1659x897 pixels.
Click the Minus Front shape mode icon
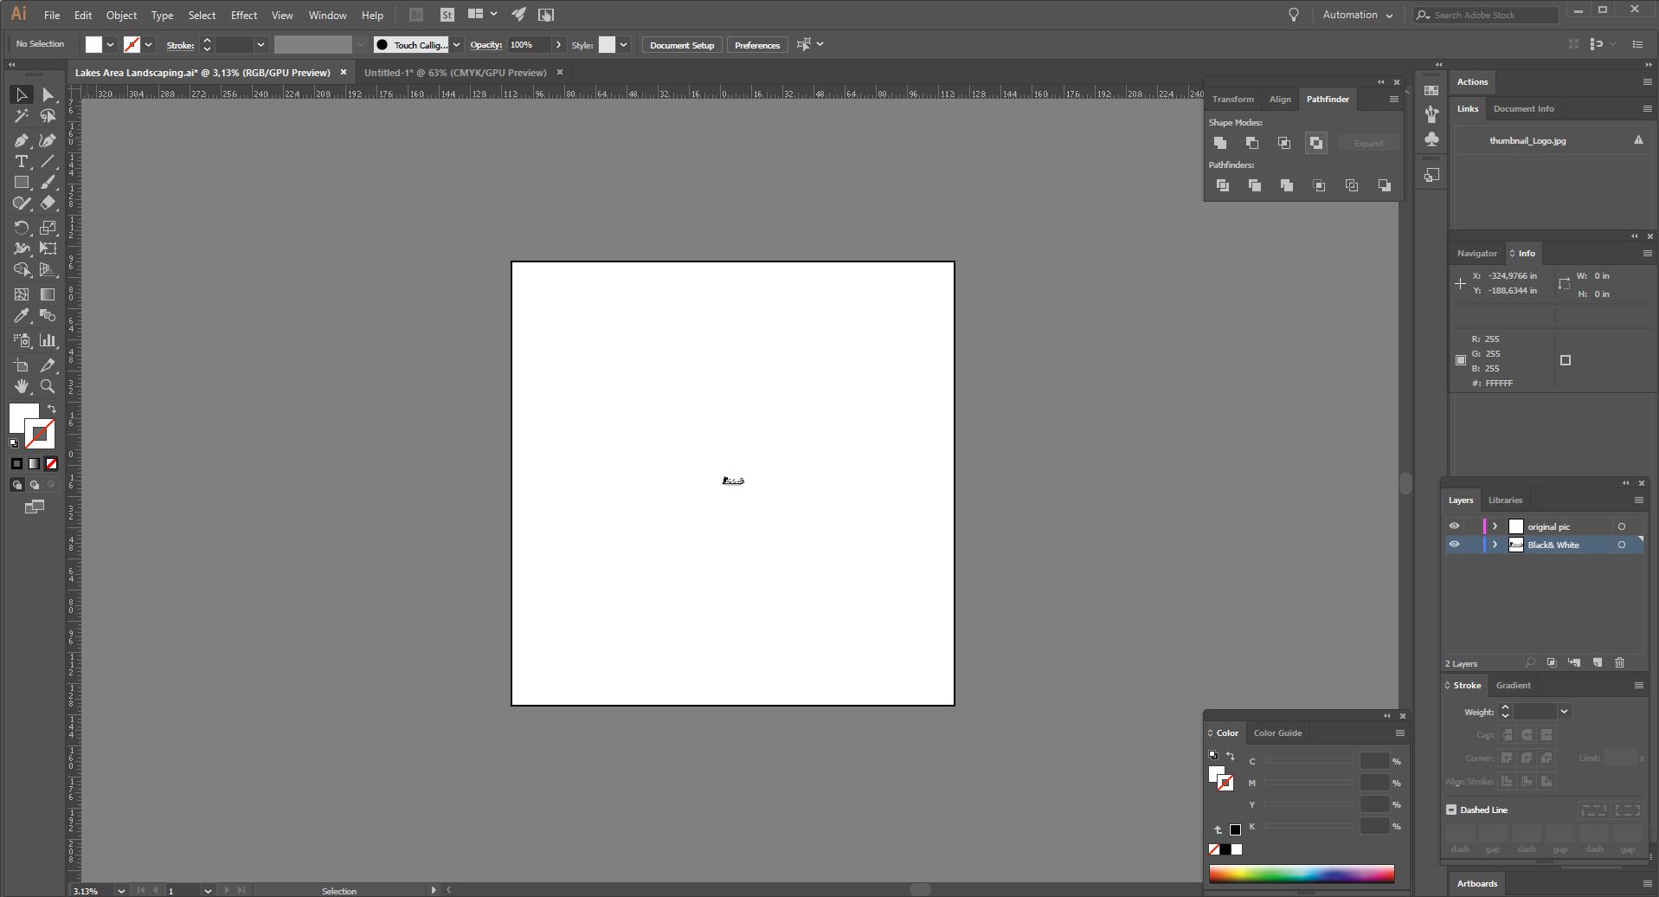(x=1252, y=143)
